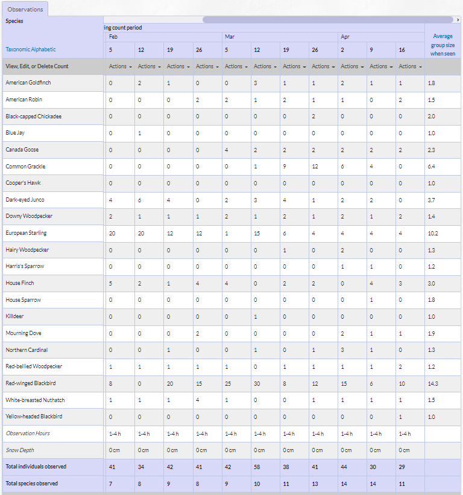The image size is (463, 495).
Task: Click the Mar month header
Action: (230, 37)
